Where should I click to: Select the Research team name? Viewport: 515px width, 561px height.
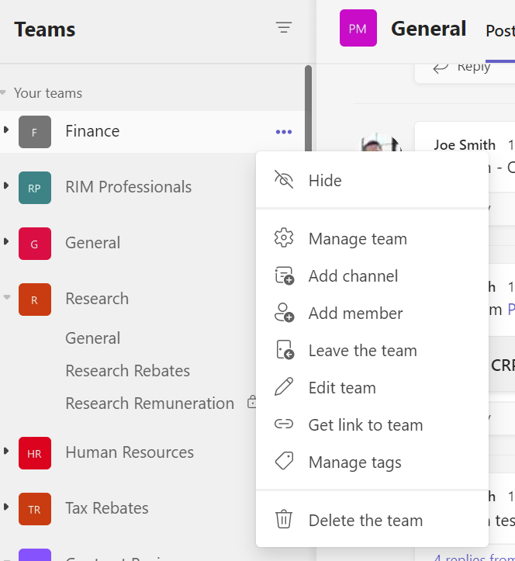click(97, 299)
